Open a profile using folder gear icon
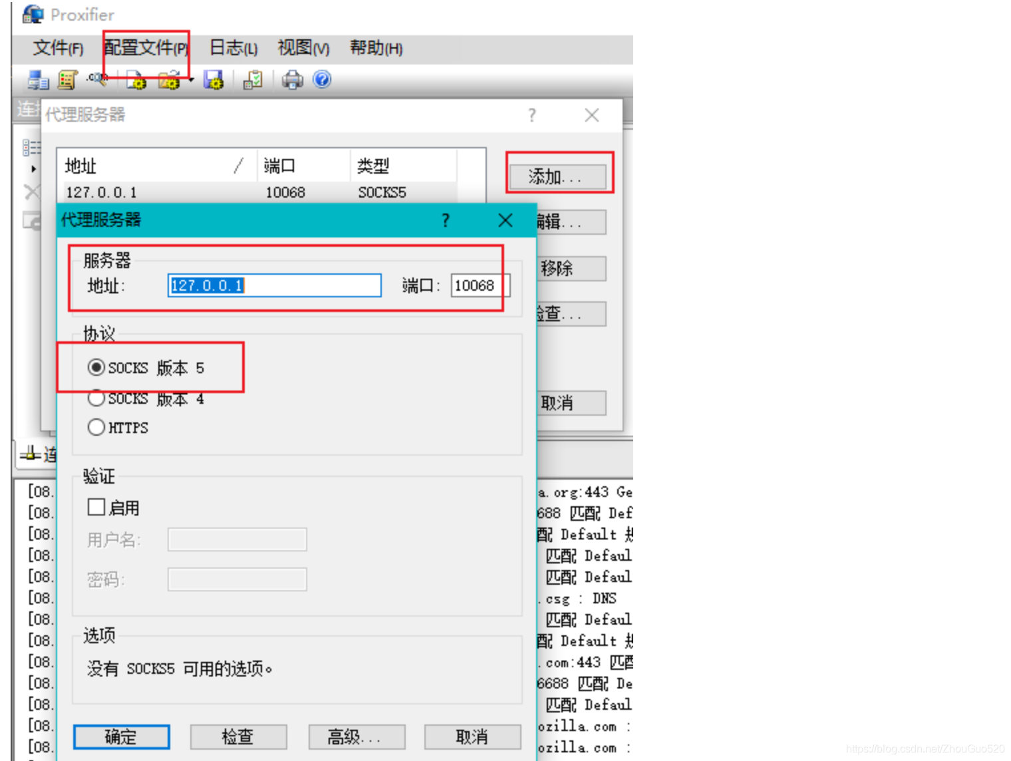The width and height of the screenshot is (1011, 761). coord(169,80)
